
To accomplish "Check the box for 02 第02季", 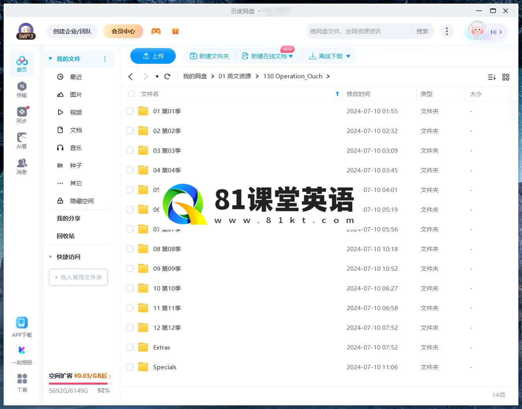I will pos(130,131).
